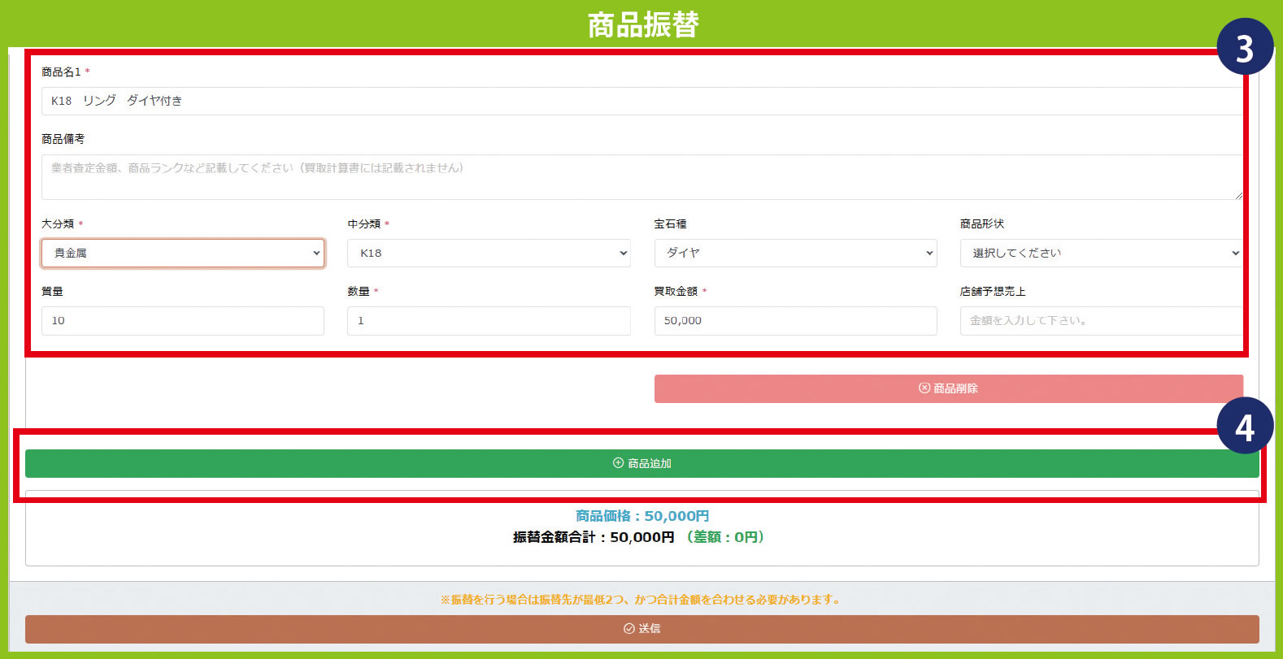The image size is (1283, 659).
Task: Open the 商品形状 selection dropdown
Action: (1100, 254)
